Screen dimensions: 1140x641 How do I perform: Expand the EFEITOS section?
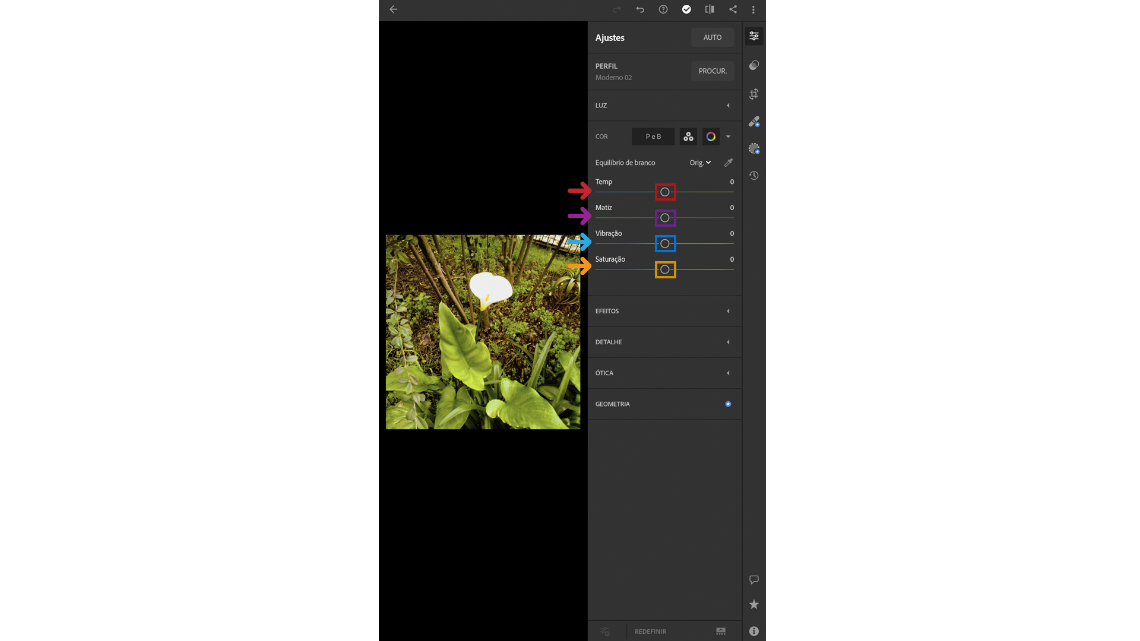(x=664, y=311)
